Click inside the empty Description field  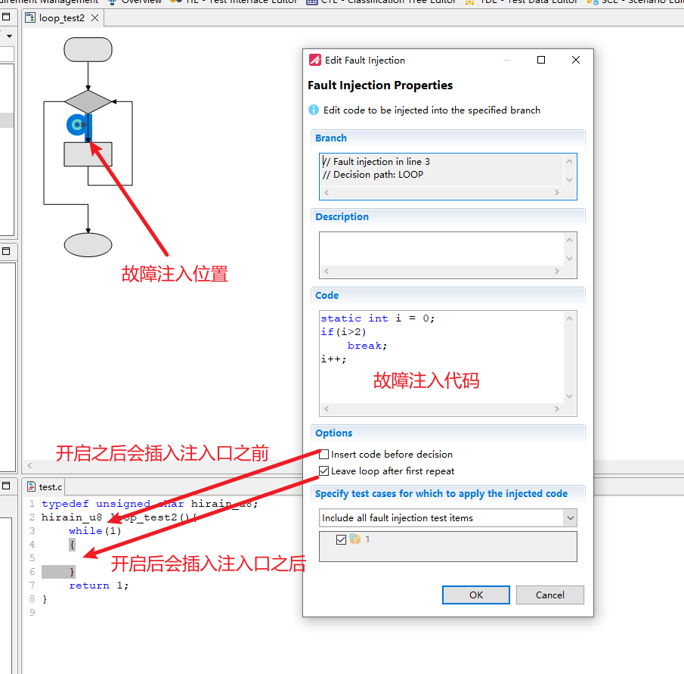(x=442, y=249)
